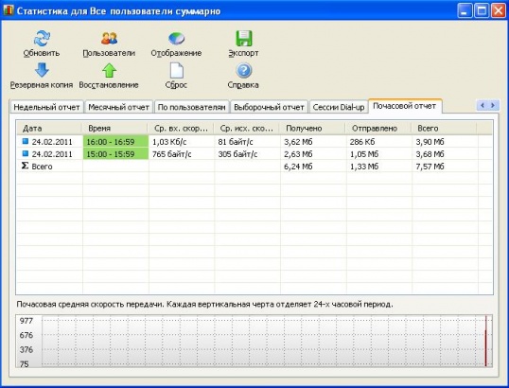Sort the table by the Получено column header
The image size is (509, 388).
coord(312,129)
